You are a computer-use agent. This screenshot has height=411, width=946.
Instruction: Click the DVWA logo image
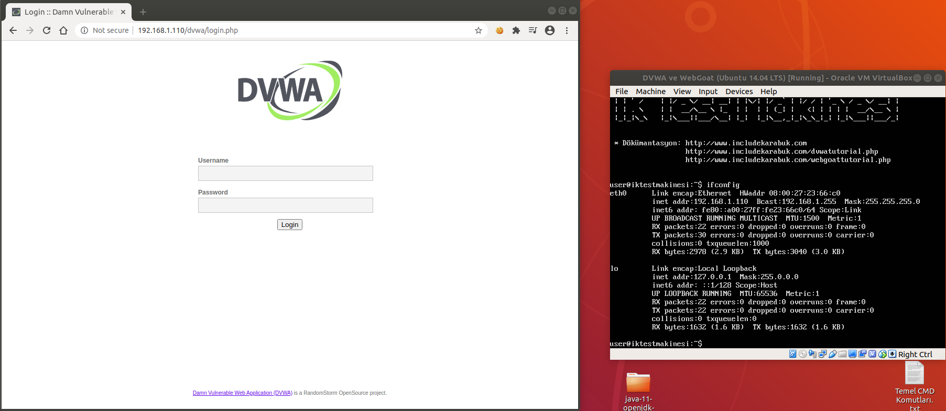[290, 90]
